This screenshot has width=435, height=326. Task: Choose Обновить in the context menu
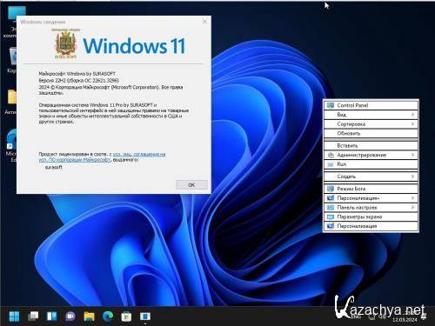(371, 133)
